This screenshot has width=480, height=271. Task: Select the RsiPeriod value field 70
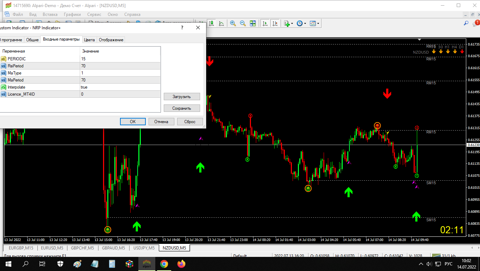pos(120,66)
